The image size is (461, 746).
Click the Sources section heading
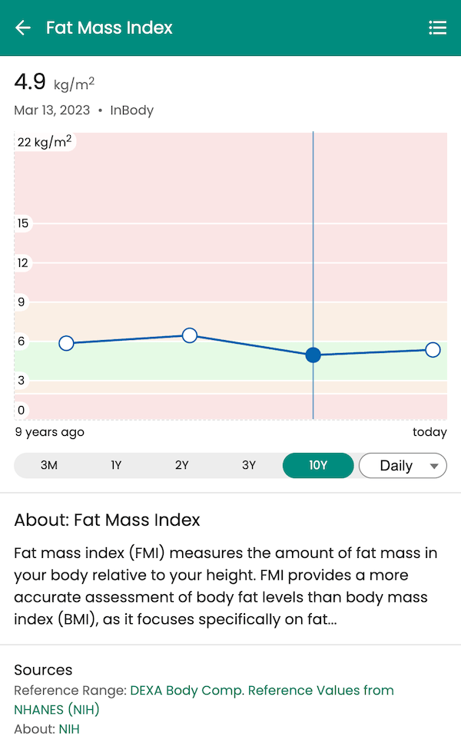coord(44,669)
